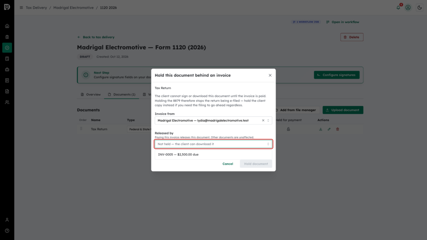Open the invoice document icon in the sidebar
Viewport: 427px width, 240px height.
7,80
